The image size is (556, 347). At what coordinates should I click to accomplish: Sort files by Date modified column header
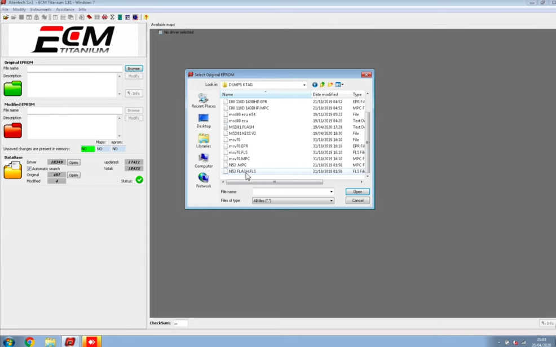pos(331,94)
